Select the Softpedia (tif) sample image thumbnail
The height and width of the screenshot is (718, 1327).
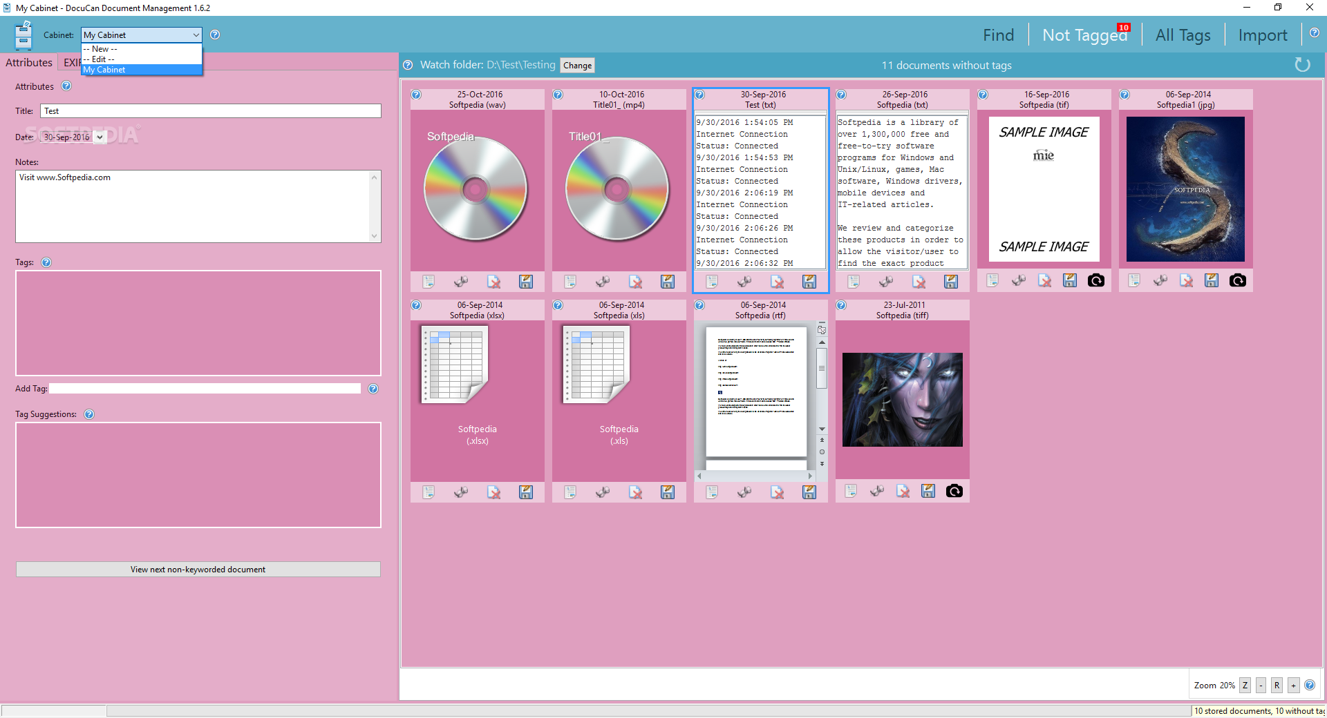tap(1044, 189)
